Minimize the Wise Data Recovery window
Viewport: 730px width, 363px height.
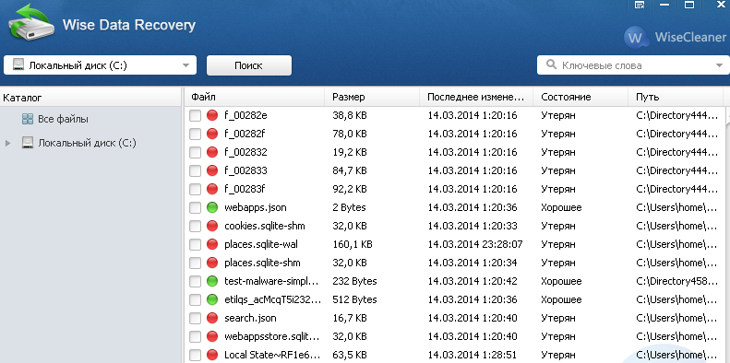[x=664, y=6]
